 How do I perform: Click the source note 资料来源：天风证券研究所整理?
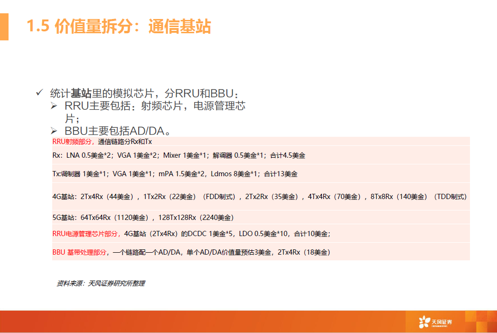(x=101, y=283)
